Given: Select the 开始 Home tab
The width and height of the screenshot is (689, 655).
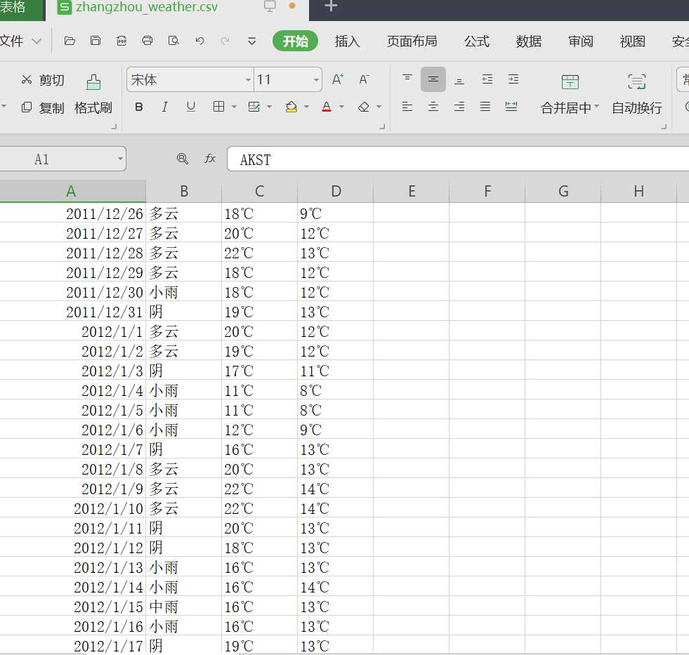Looking at the screenshot, I should [295, 41].
